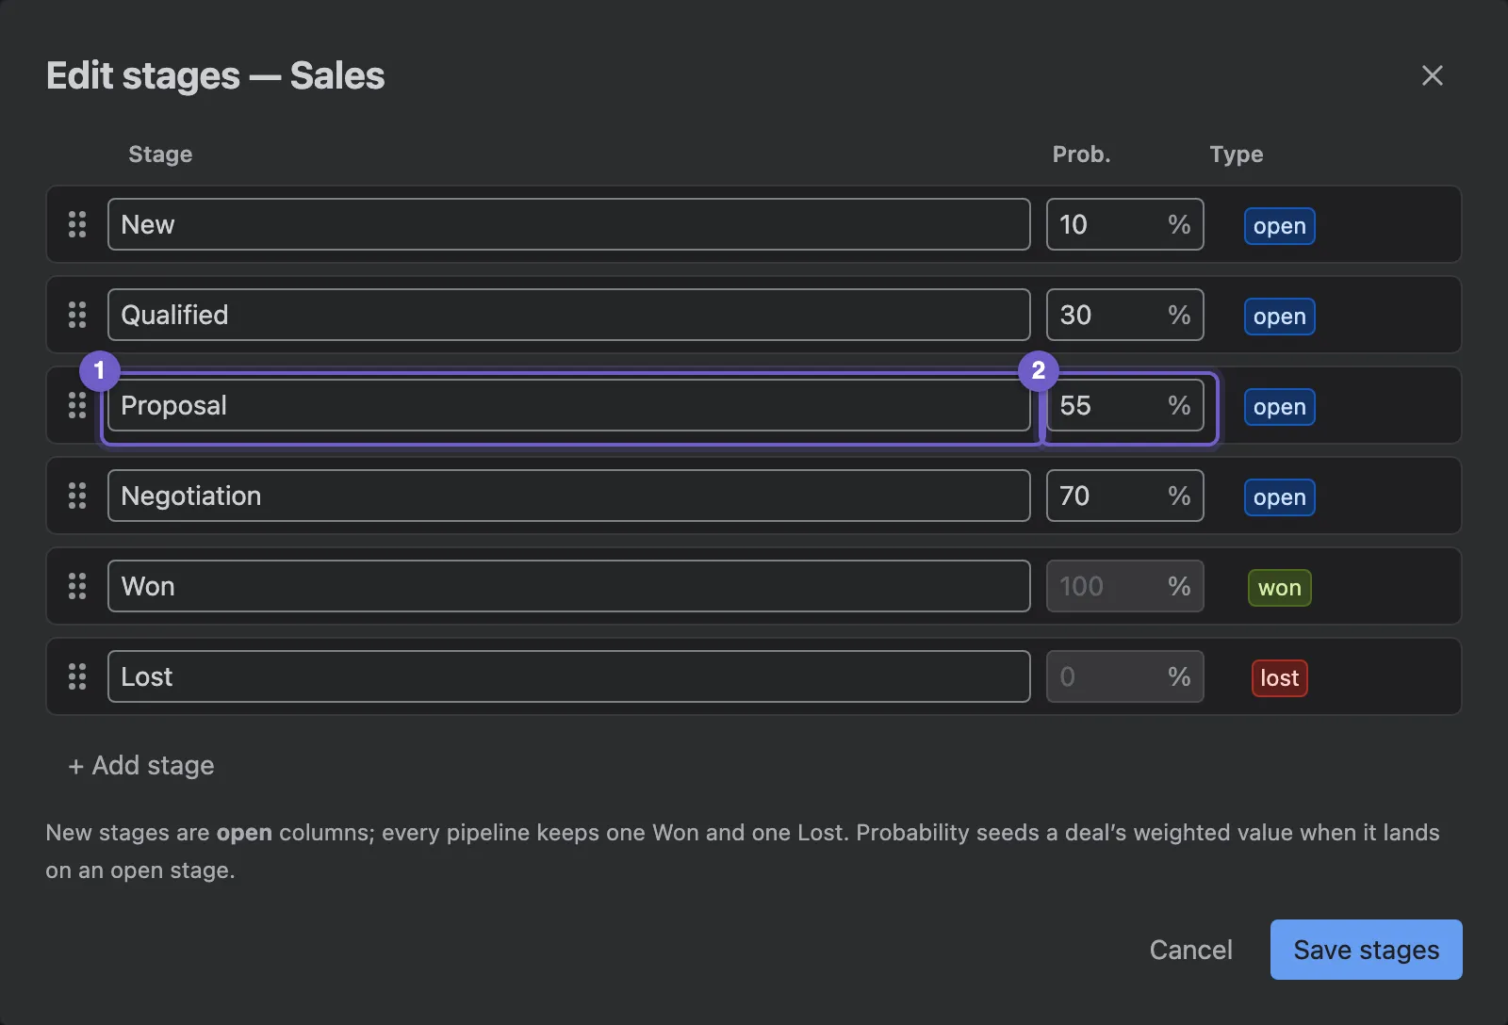Focus the Negotiation stage name field
The height and width of the screenshot is (1025, 1508).
point(568,496)
